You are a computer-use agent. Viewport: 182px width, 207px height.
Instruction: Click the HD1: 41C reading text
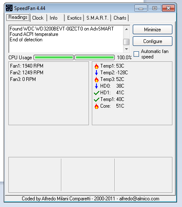point(112,93)
